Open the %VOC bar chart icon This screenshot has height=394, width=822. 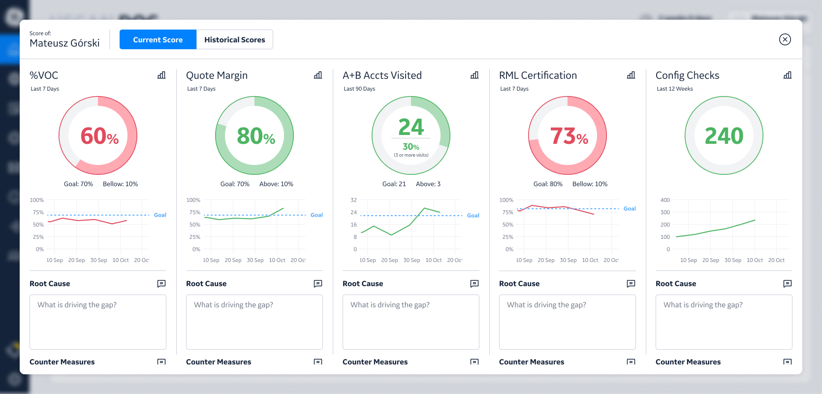click(161, 75)
